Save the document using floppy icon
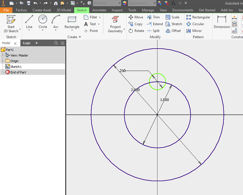The width and height of the screenshot is (243, 195). coord(29,3)
